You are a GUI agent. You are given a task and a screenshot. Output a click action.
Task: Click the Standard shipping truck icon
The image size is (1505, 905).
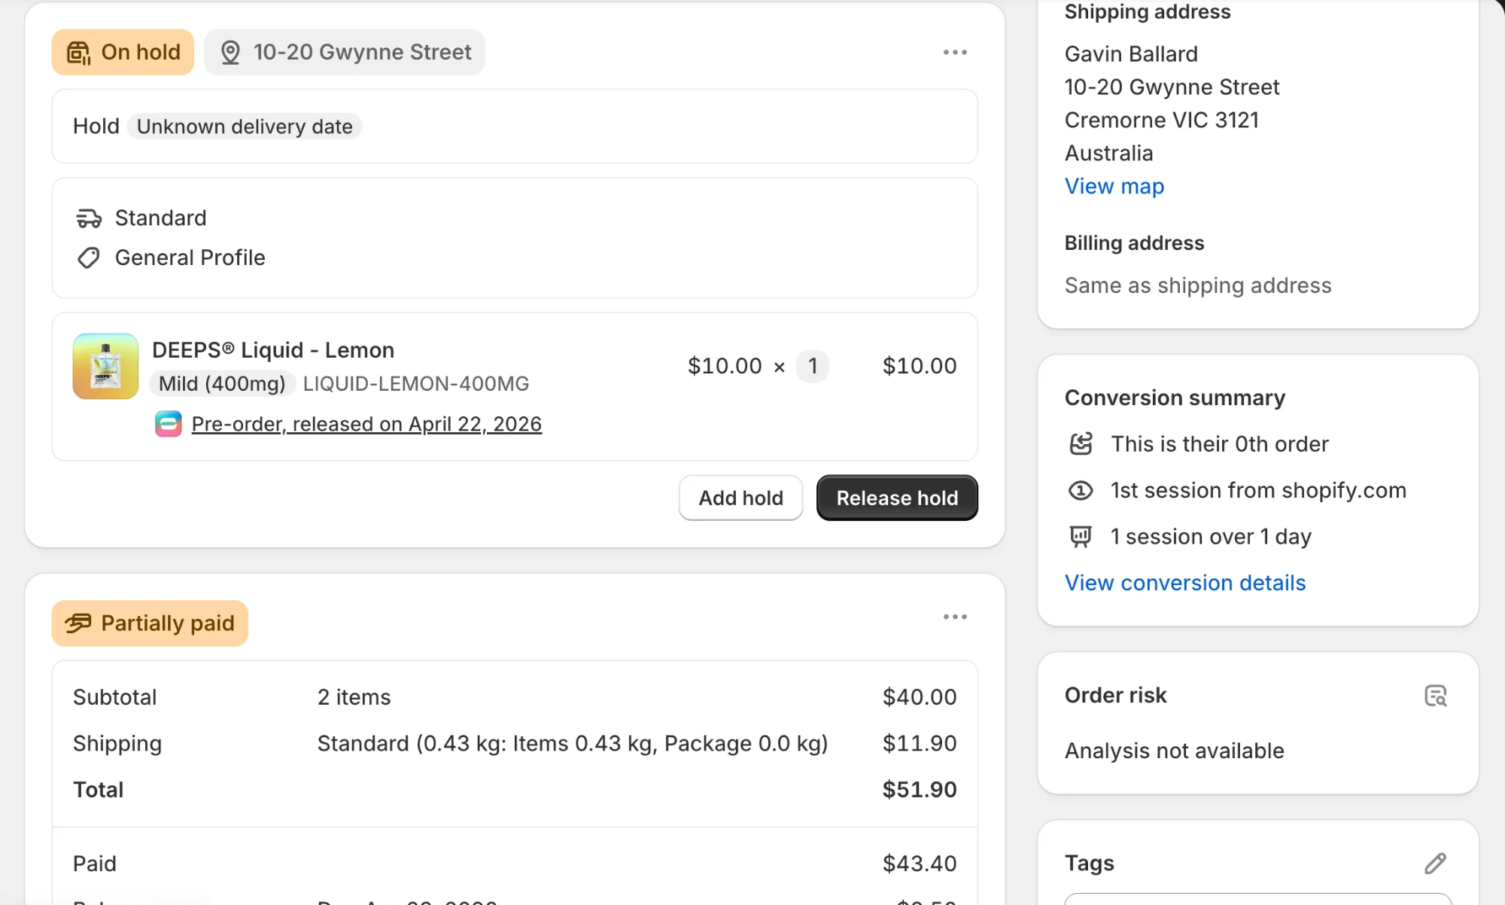pos(89,218)
